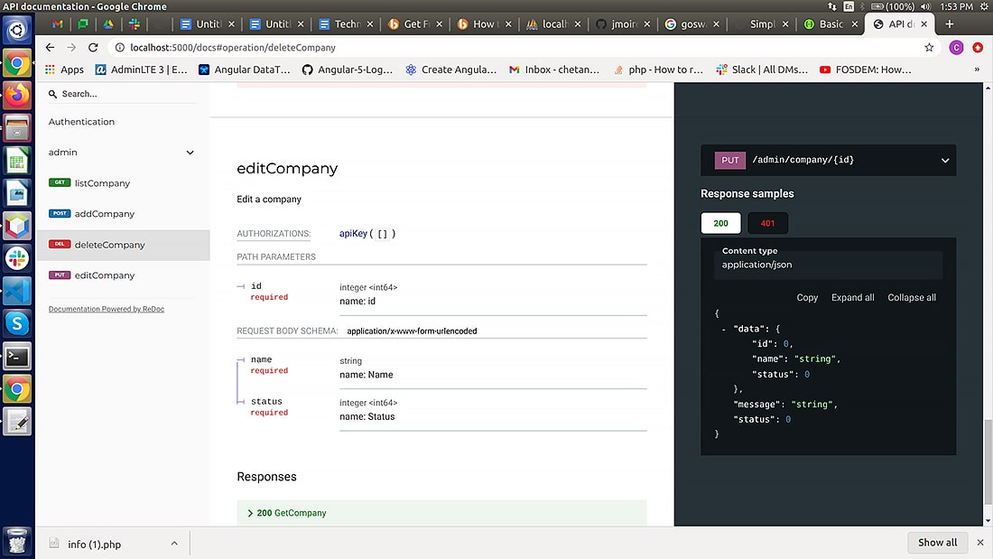The width and height of the screenshot is (993, 559).
Task: Open the Chrome profile avatar menu
Action: pos(956,47)
